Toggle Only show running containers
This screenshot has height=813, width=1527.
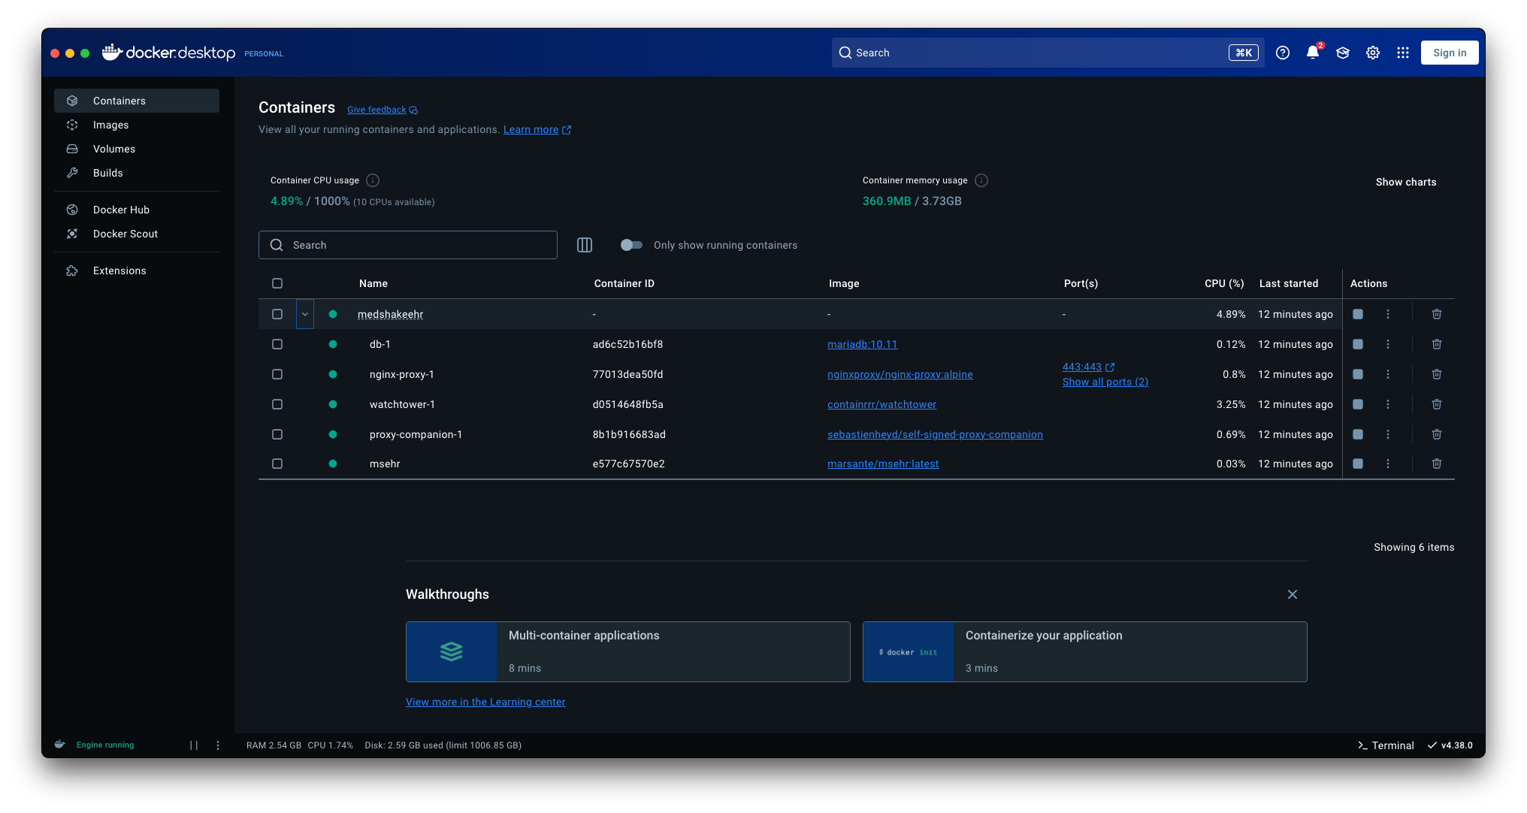(631, 245)
